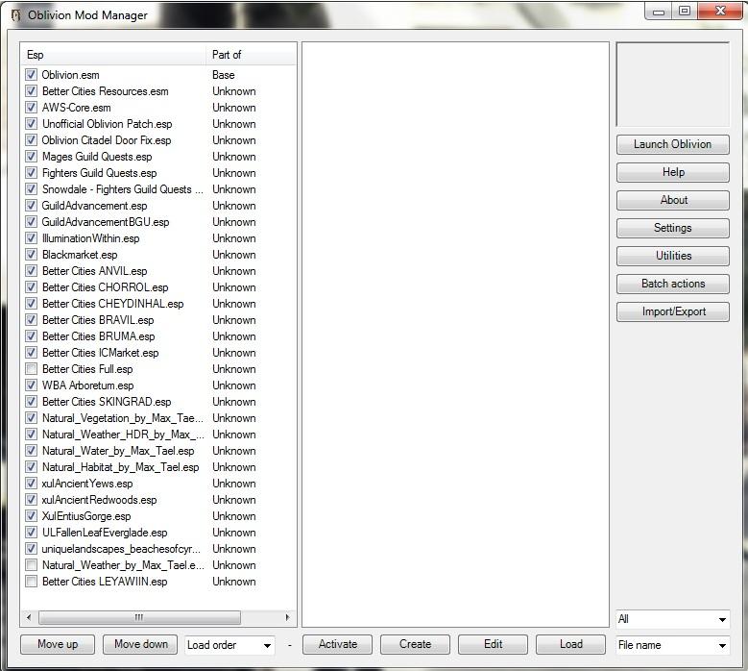Open Settings
This screenshot has height=671, width=748.
(x=673, y=228)
